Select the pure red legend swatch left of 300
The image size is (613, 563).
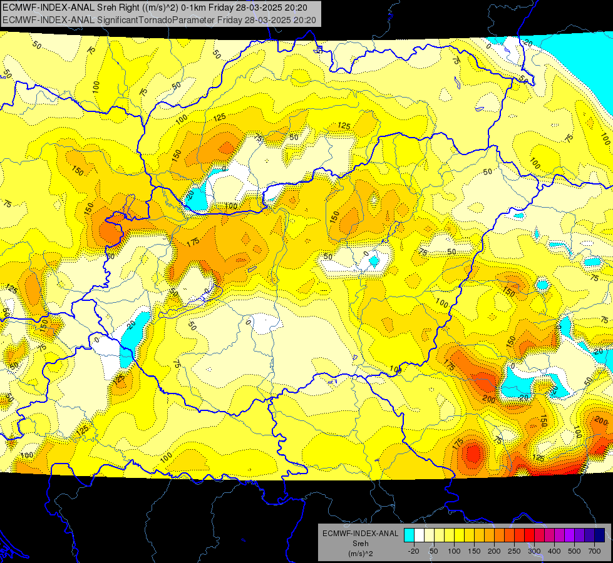tap(530, 535)
